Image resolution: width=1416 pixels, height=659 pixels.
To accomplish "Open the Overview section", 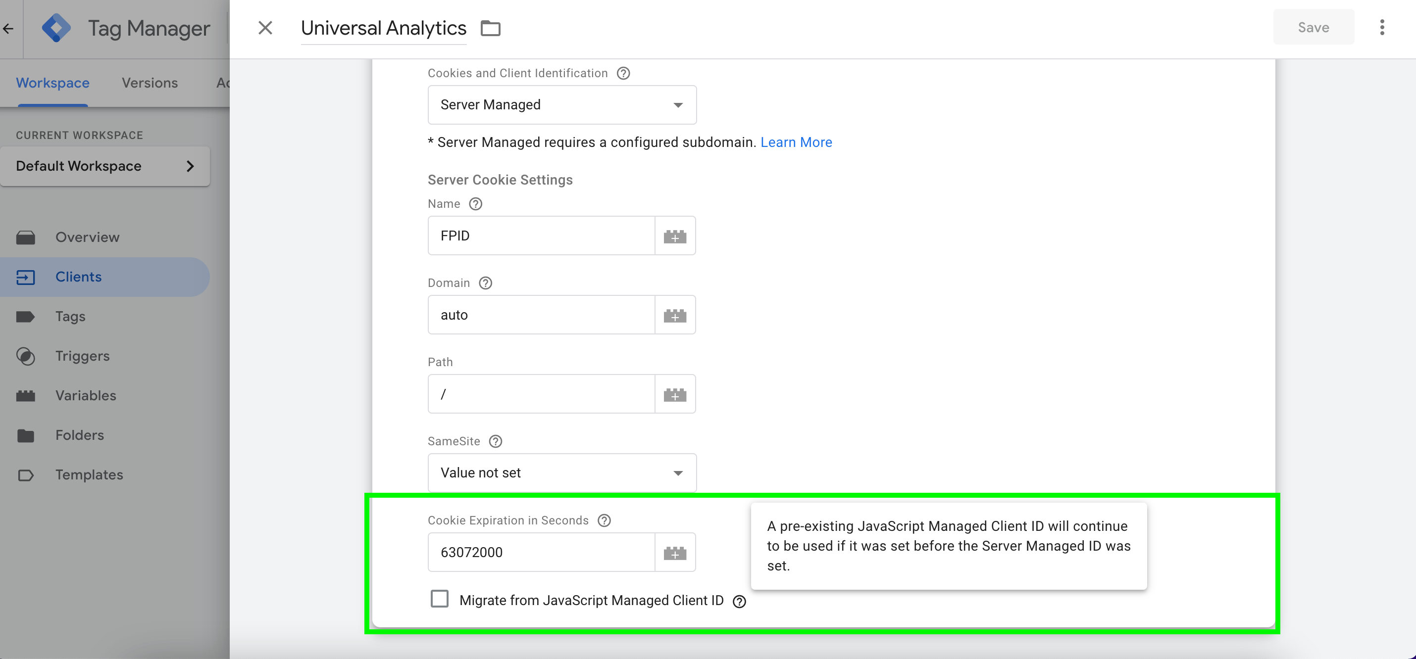I will 104,237.
